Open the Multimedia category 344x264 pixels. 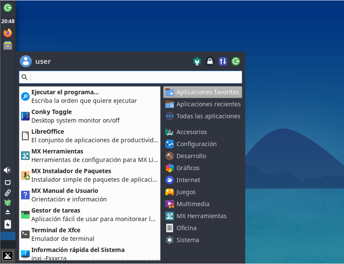click(203, 204)
